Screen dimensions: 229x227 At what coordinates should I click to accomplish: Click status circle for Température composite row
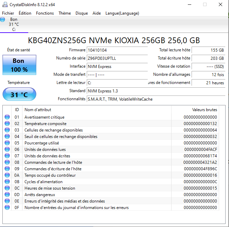7,123
